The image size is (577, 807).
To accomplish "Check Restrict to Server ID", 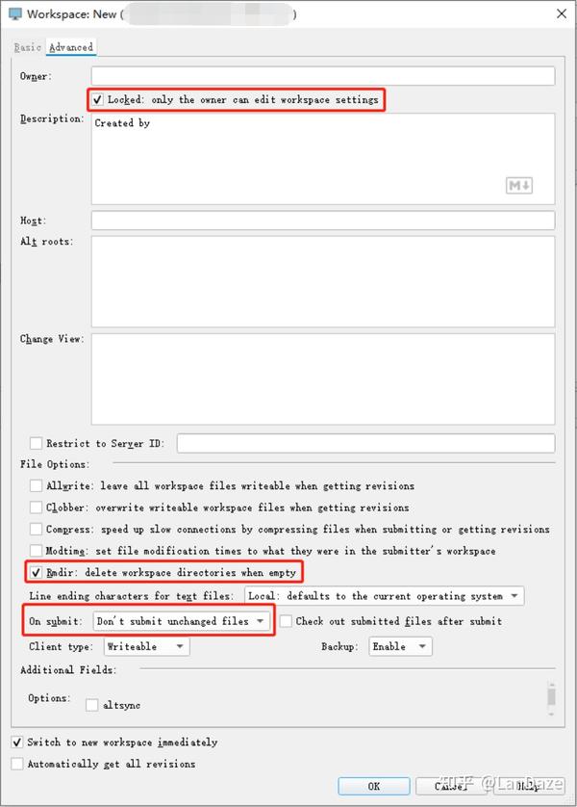I will (x=36, y=443).
